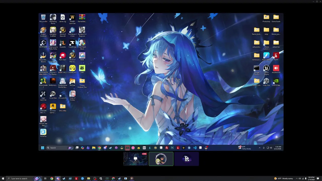Launch Unreal Engine shortcut
The image size is (322, 181).
[266, 70]
